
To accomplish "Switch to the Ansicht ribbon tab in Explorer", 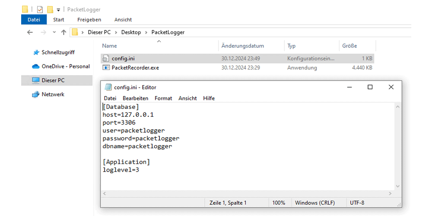I will click(123, 19).
